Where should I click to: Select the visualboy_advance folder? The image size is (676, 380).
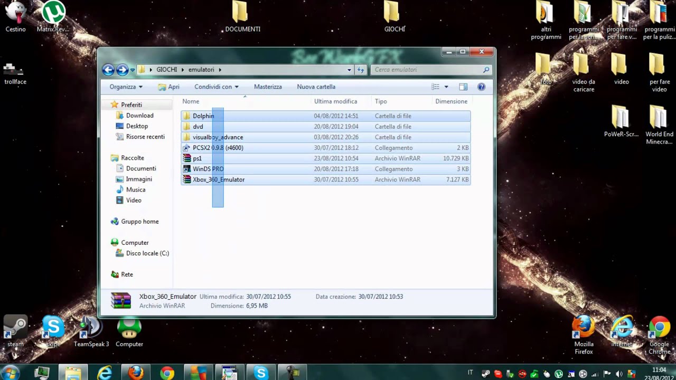click(325, 137)
